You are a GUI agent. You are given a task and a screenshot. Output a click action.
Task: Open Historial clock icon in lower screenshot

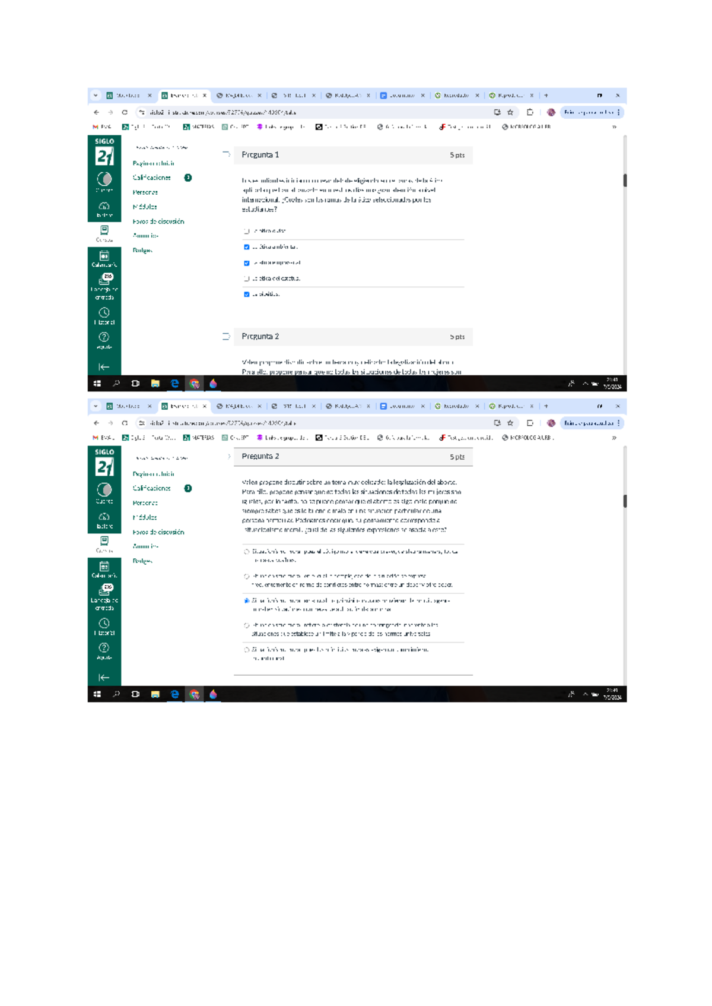(104, 625)
